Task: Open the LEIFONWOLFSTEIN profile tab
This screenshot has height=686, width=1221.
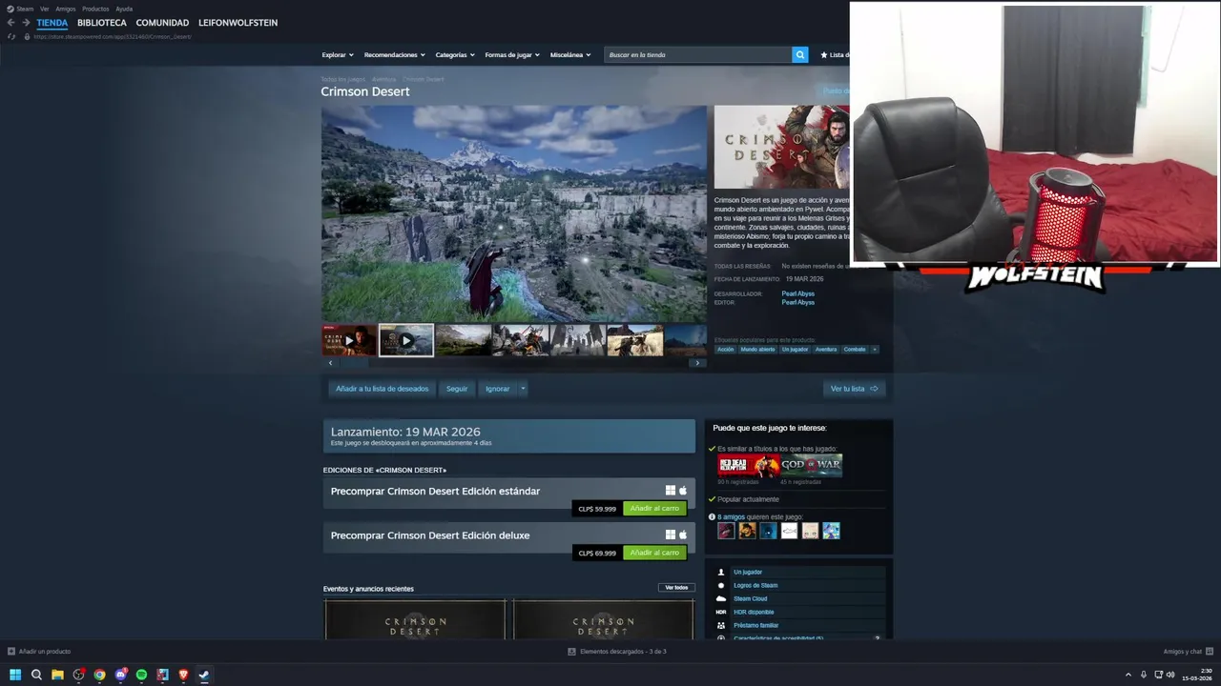Action: point(238,23)
